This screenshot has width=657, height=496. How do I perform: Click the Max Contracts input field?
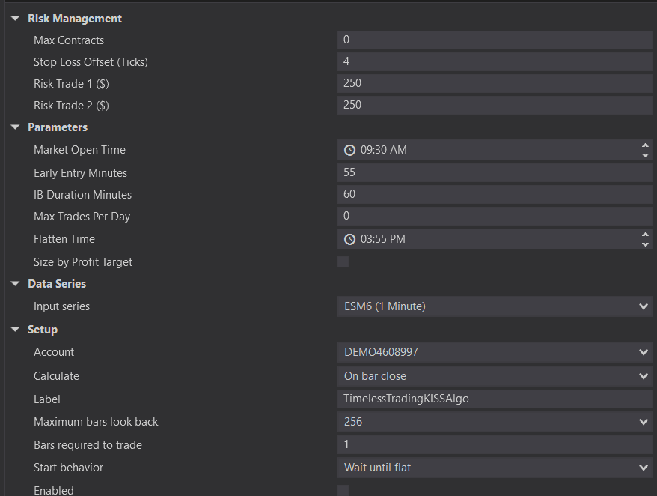point(494,40)
